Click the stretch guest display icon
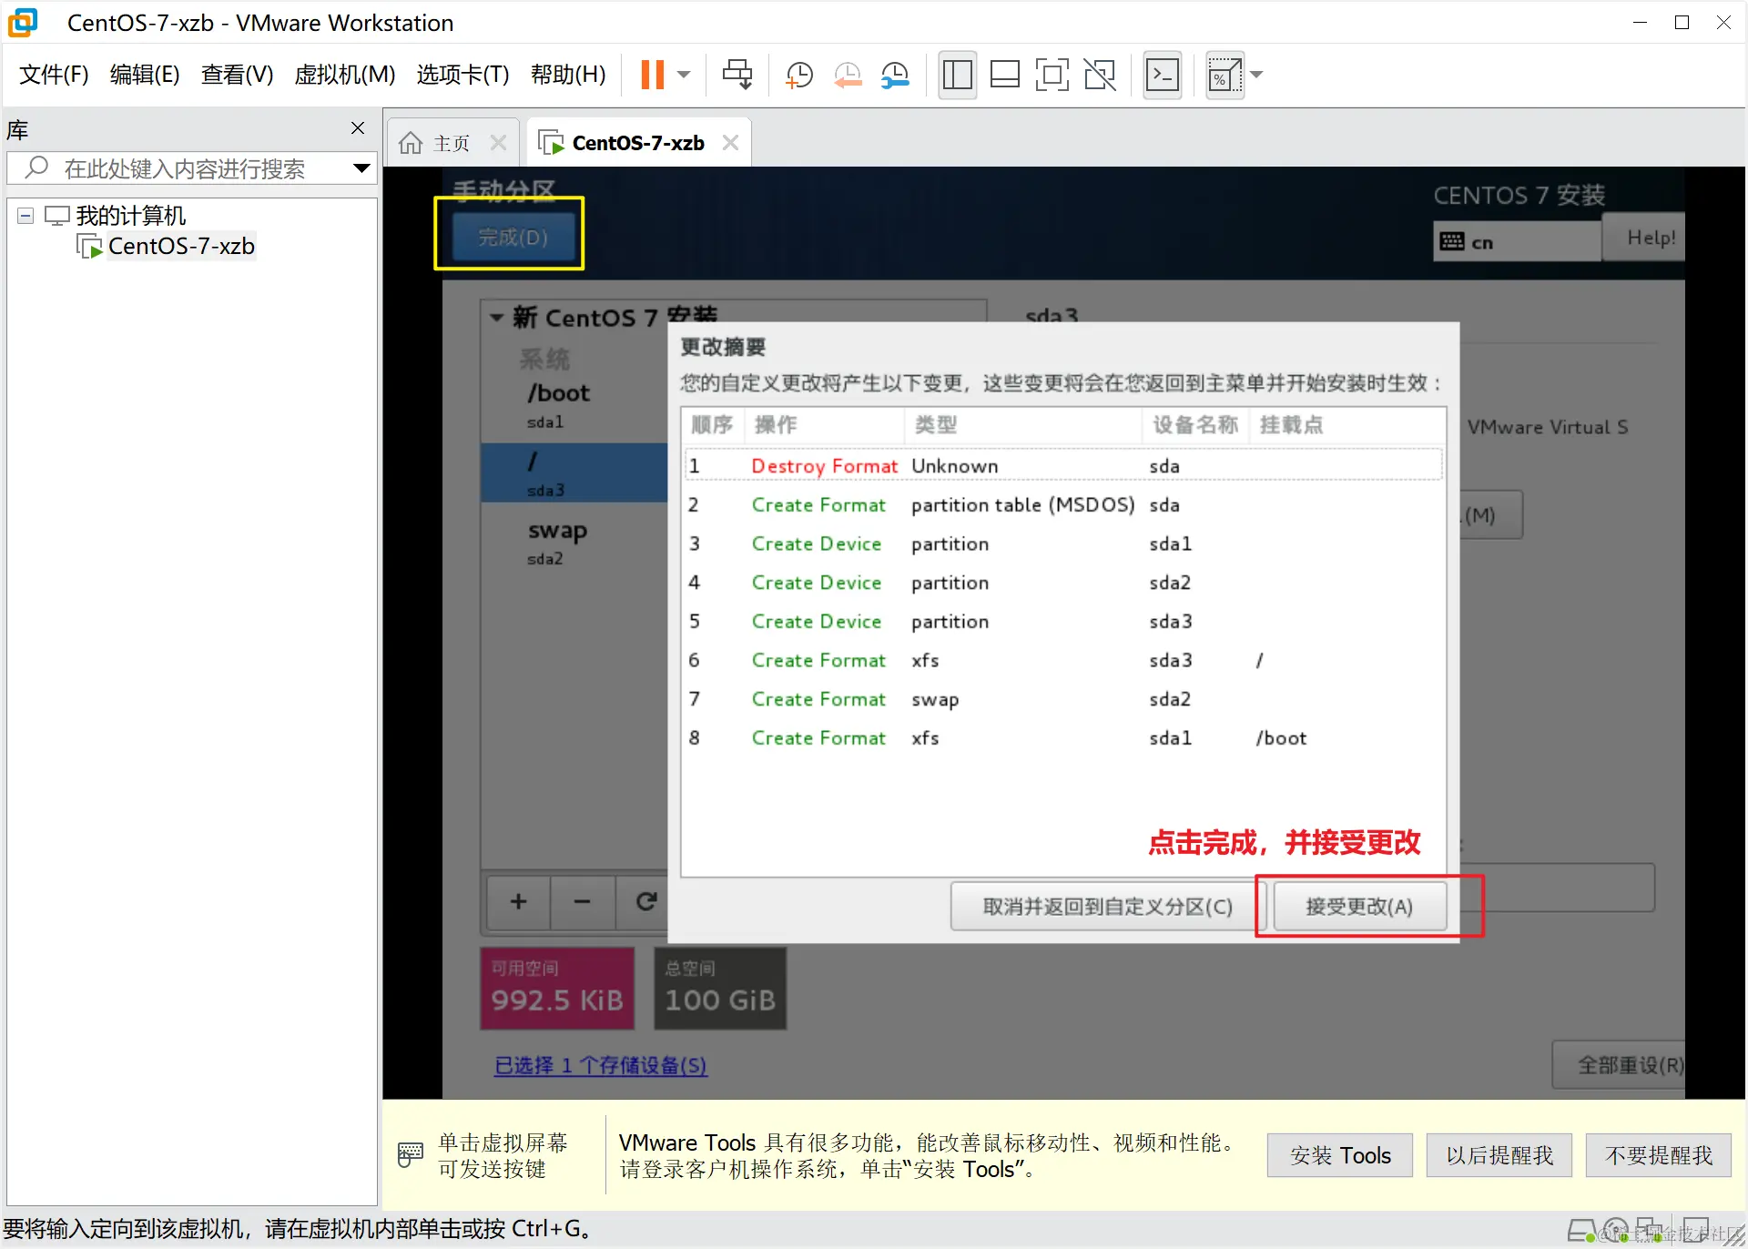The width and height of the screenshot is (1748, 1249). 1225,75
